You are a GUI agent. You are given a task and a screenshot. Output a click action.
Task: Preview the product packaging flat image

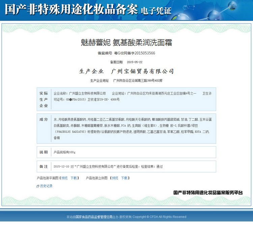pos(64,178)
